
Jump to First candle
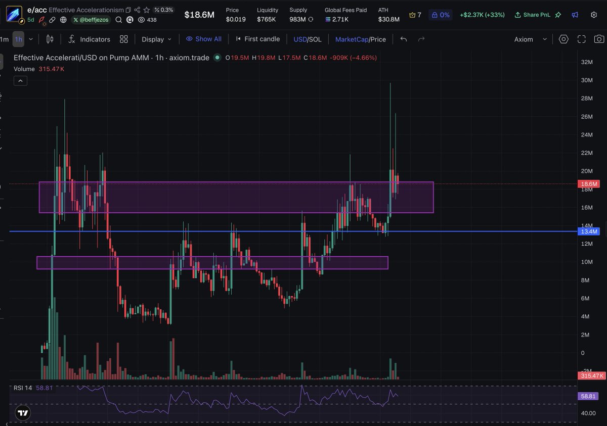coord(257,39)
